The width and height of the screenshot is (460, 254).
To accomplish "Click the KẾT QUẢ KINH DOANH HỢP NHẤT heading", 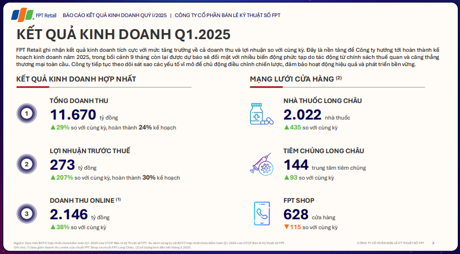I will coord(76,79).
